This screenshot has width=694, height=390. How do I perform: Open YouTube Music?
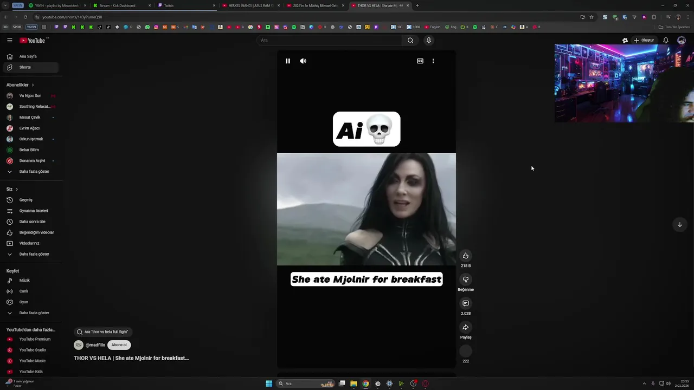coord(31,361)
